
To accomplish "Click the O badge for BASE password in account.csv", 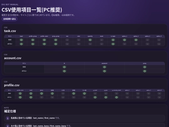I will [x=105, y=67].
